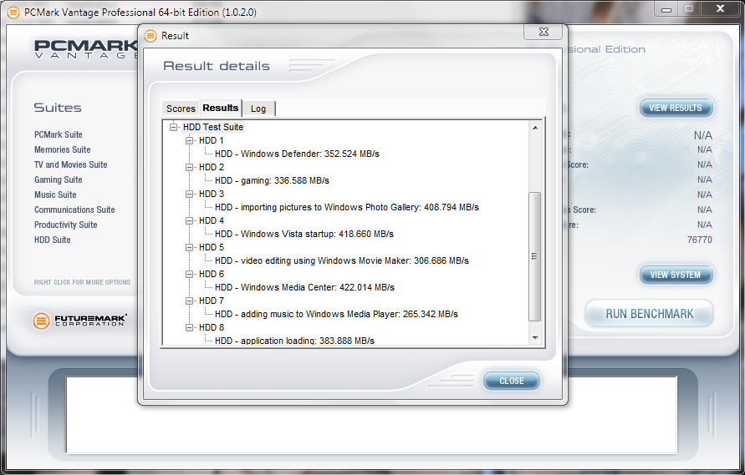Image resolution: width=745 pixels, height=475 pixels.
Task: Select Music Suite in Suites list
Action: (55, 195)
